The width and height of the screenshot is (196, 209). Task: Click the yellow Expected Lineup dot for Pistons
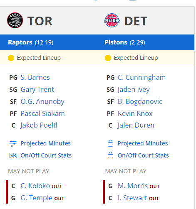[108, 58]
